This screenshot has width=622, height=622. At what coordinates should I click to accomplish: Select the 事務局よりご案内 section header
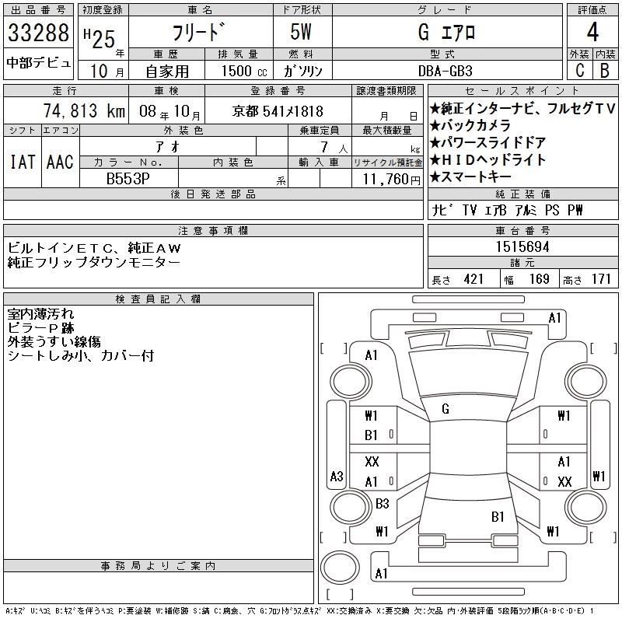click(159, 566)
